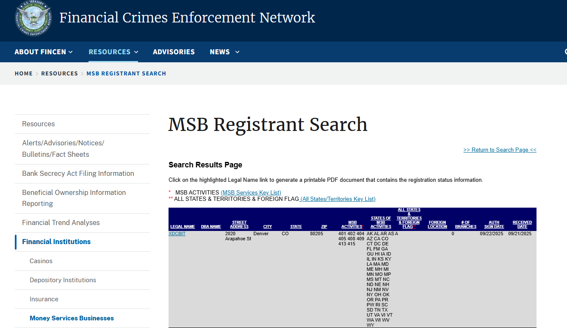567x328 pixels.
Task: Expand the News chevron arrow
Action: [237, 52]
